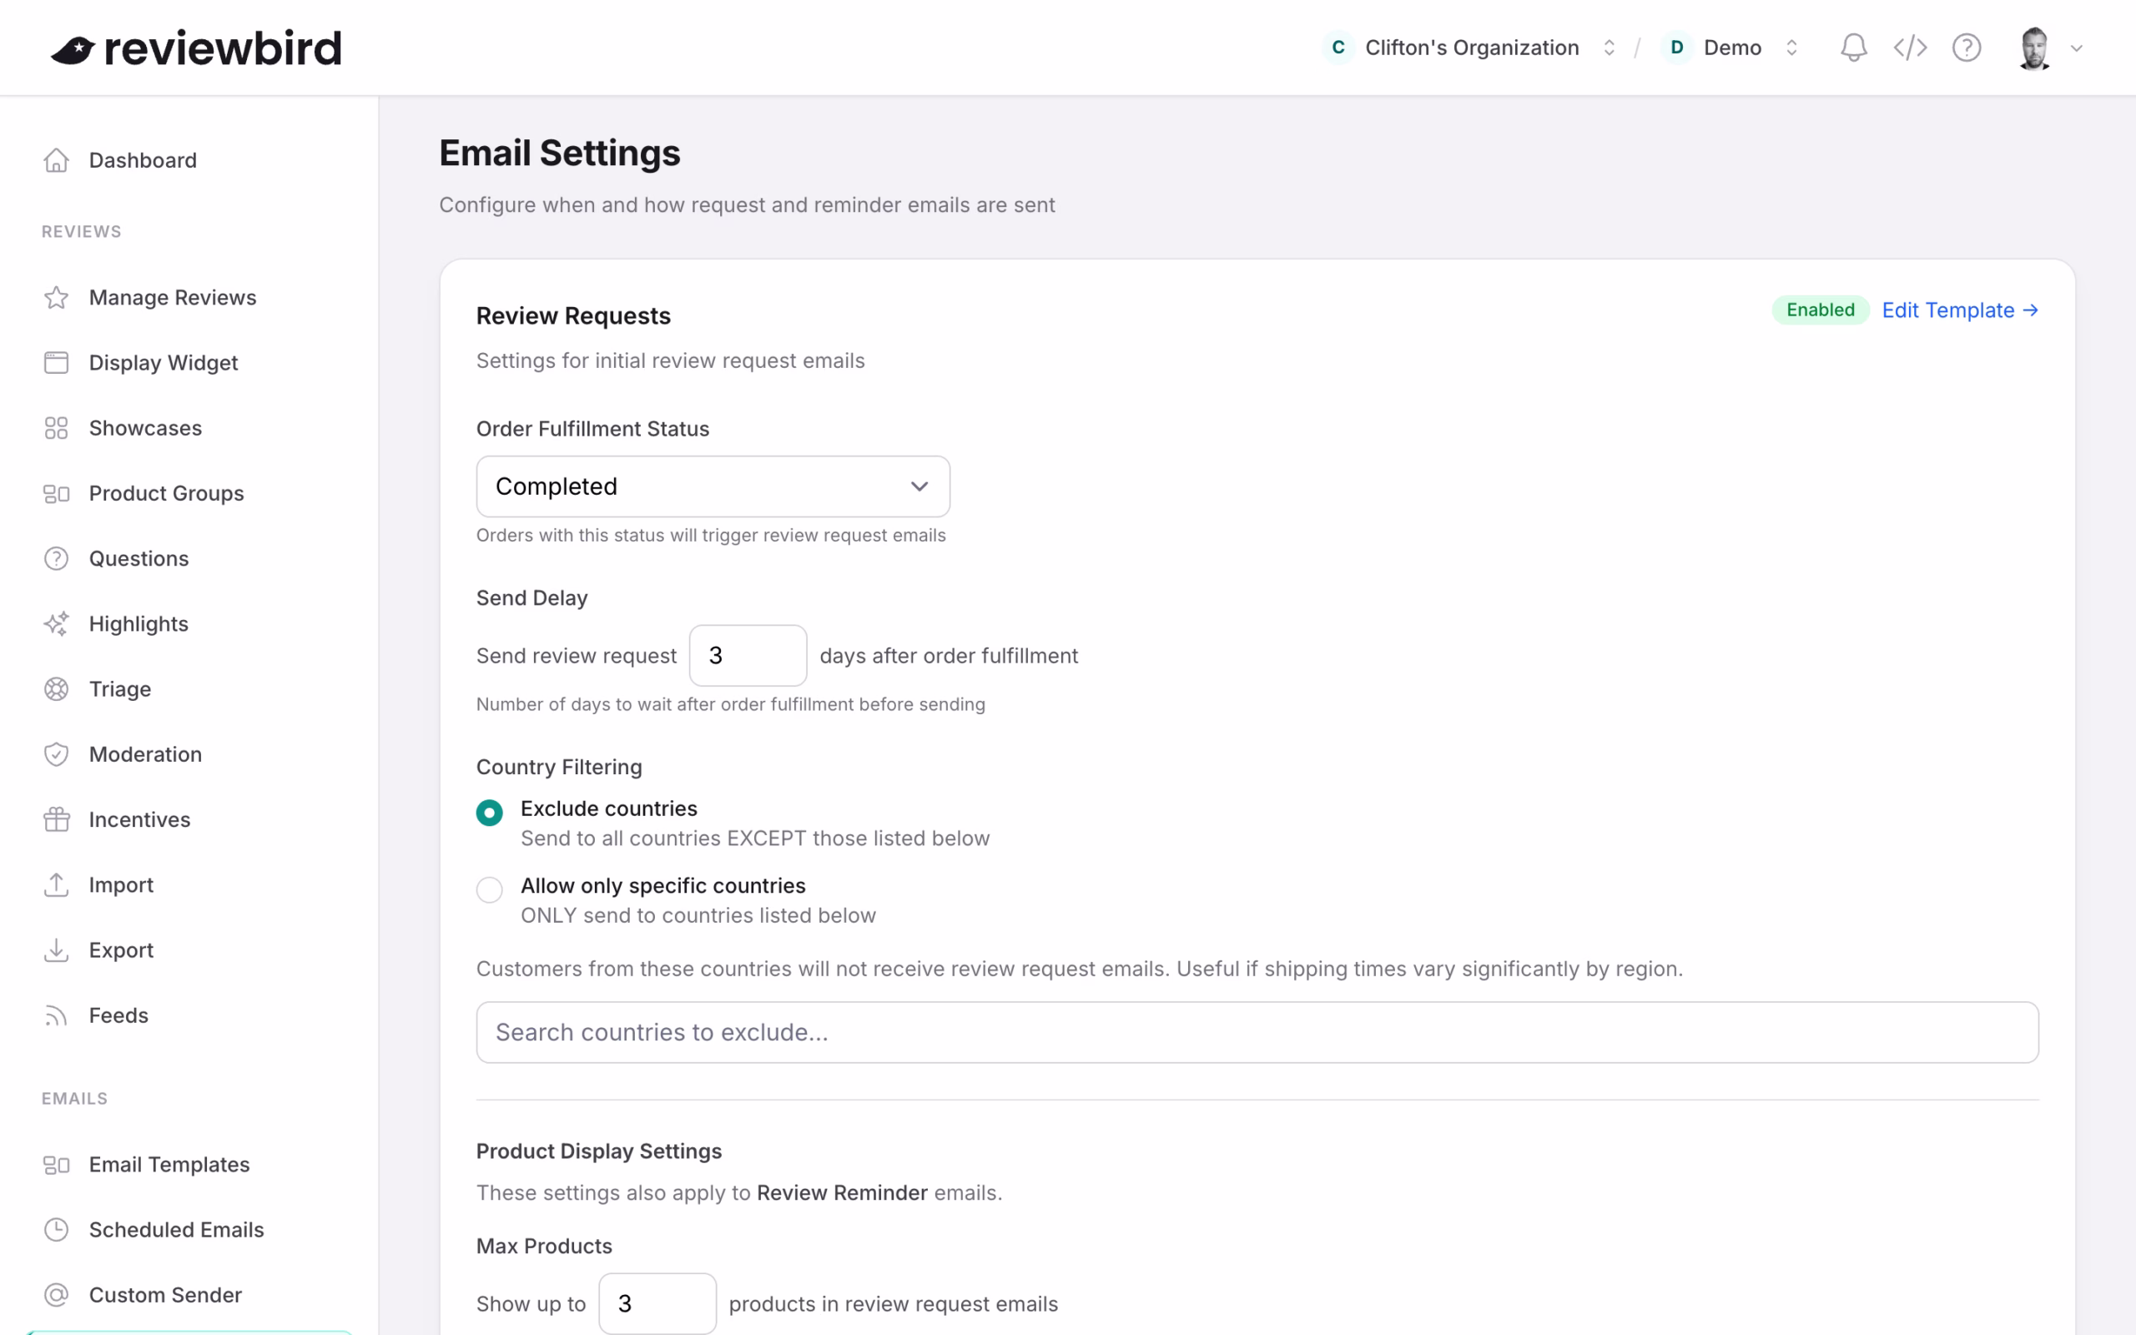The image size is (2136, 1335).
Task: Click the Dashboard home icon
Action: 57,161
